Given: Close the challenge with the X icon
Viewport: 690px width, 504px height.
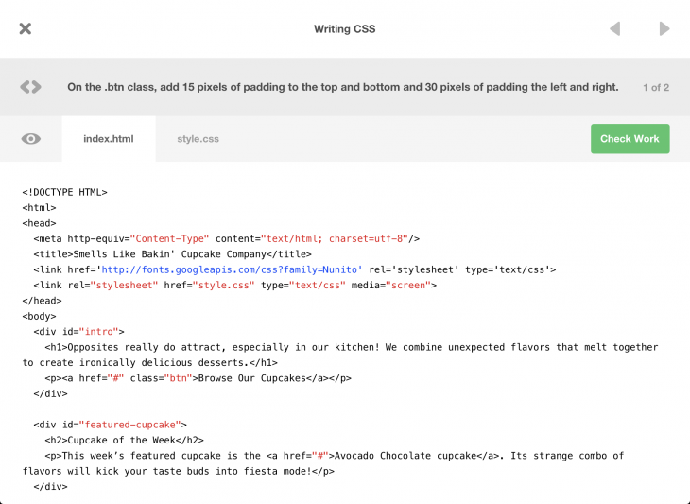Looking at the screenshot, I should coord(26,28).
